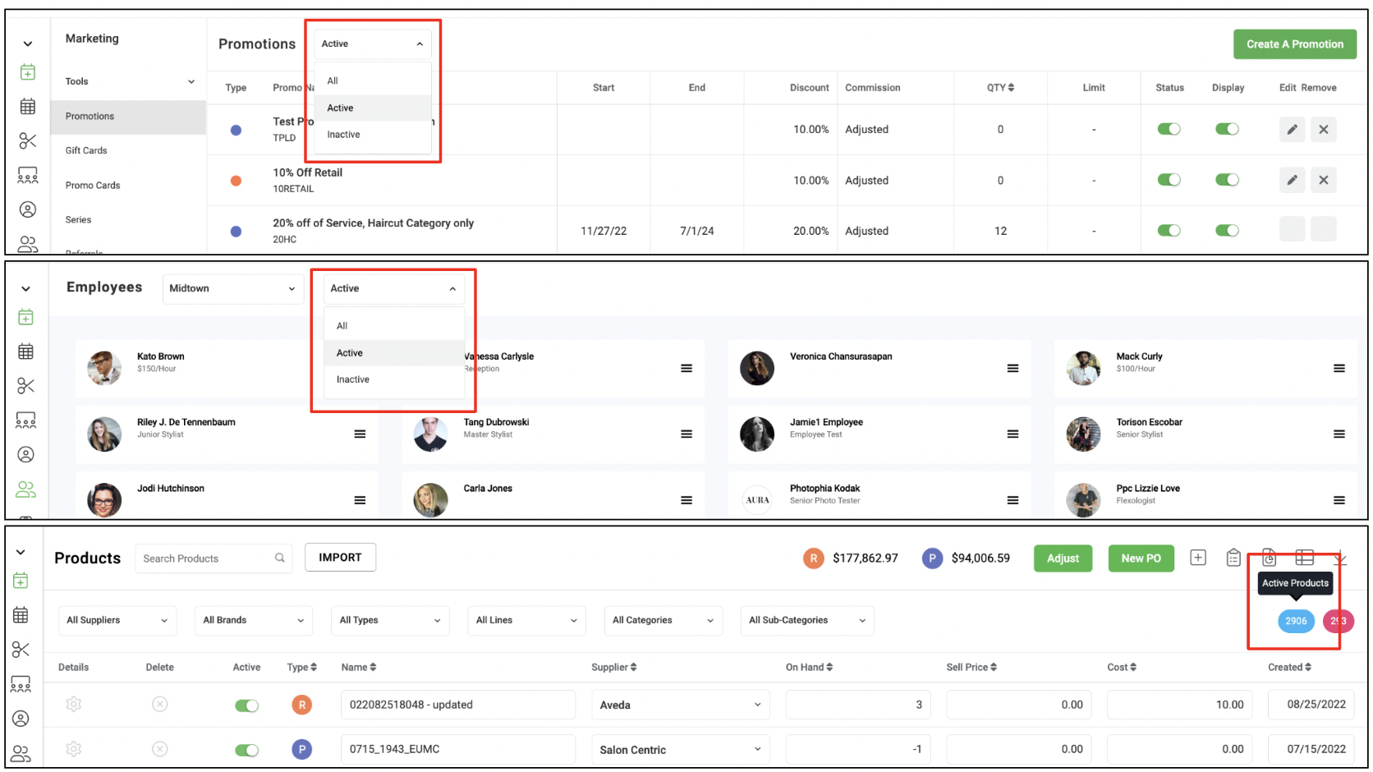The width and height of the screenshot is (1373, 772).
Task: Toggle Display switch for Test Promo row
Action: click(1227, 129)
